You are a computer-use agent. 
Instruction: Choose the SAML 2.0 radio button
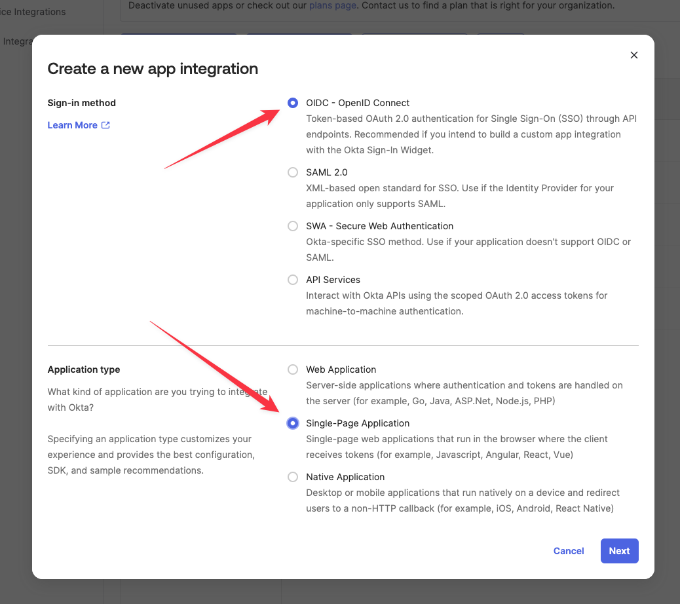pos(293,172)
